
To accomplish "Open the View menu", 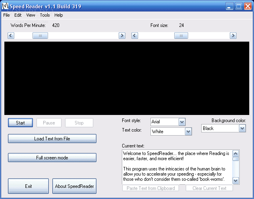I will tap(31, 15).
